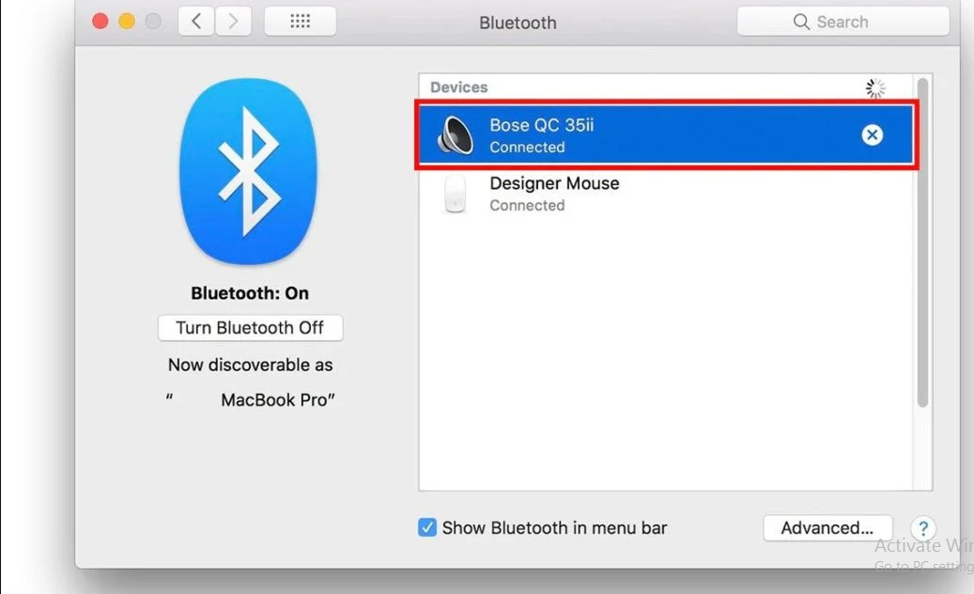The image size is (974, 594).
Task: Click the Search field in the toolbar
Action: (x=843, y=22)
